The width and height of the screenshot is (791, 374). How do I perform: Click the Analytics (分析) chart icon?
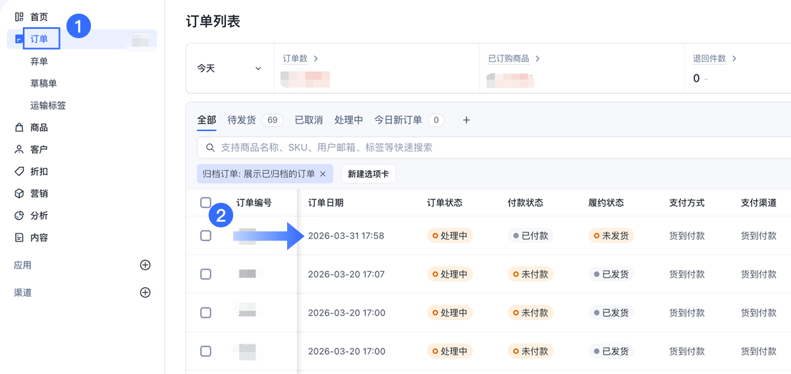(x=19, y=215)
